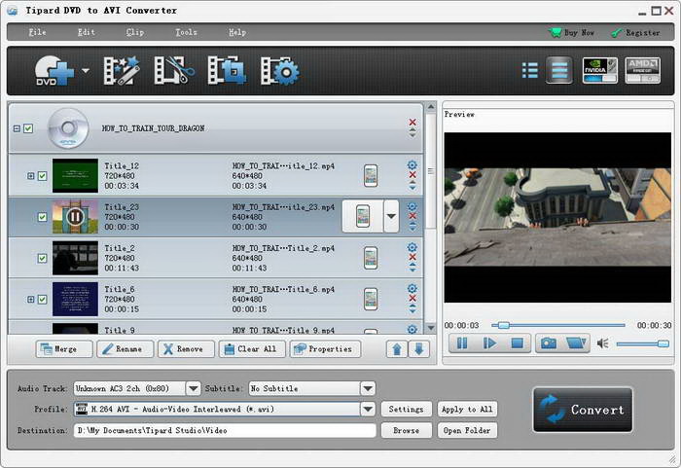This screenshot has height=468, width=681.
Task: Open the Tools menu
Action: 186,32
